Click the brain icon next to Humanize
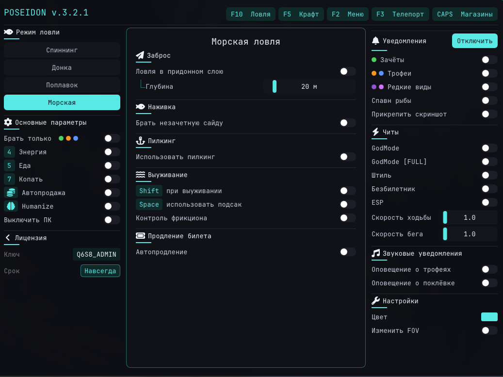Image resolution: width=503 pixels, height=377 pixels. click(x=11, y=206)
